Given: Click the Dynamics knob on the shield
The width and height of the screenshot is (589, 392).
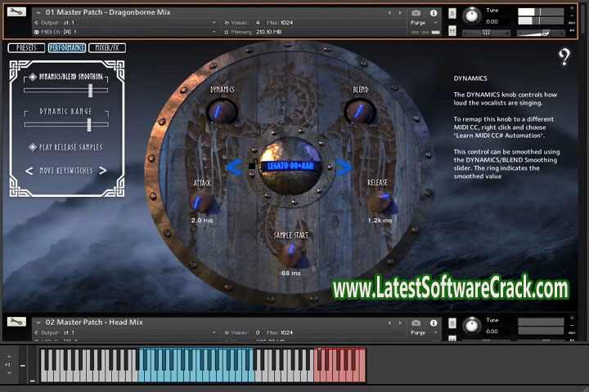Looking at the screenshot, I should point(221,111).
